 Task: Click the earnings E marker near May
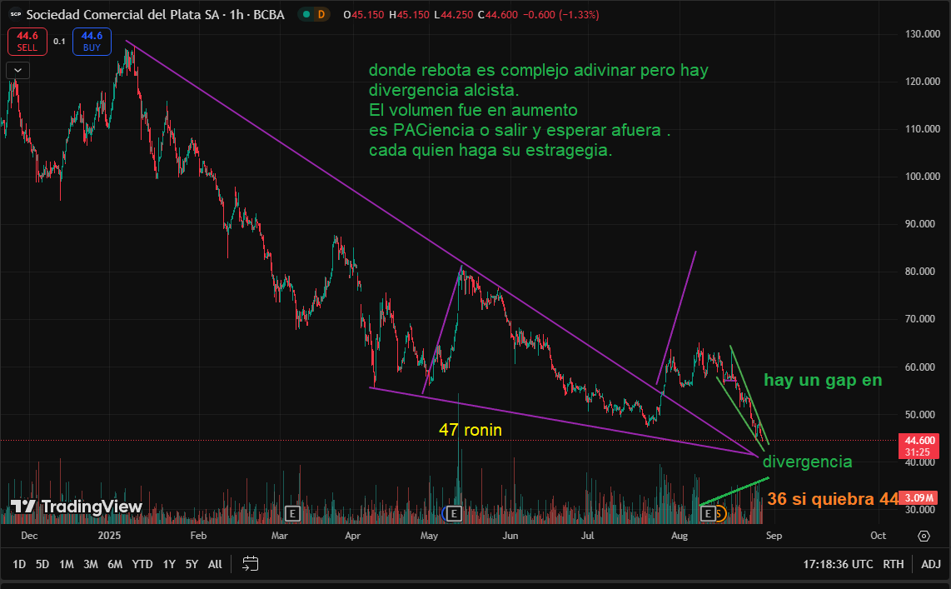pos(454,514)
